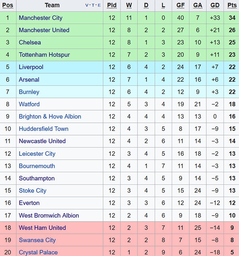Select the Leicester City link
This screenshot has width=239, height=256.
point(37,154)
